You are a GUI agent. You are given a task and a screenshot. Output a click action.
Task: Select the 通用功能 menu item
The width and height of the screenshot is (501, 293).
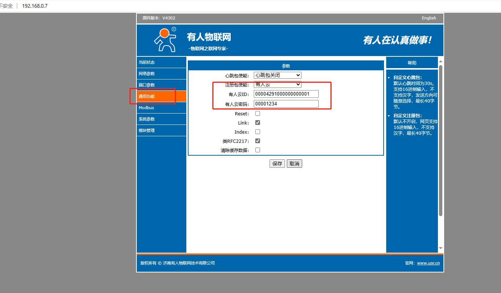tap(161, 96)
